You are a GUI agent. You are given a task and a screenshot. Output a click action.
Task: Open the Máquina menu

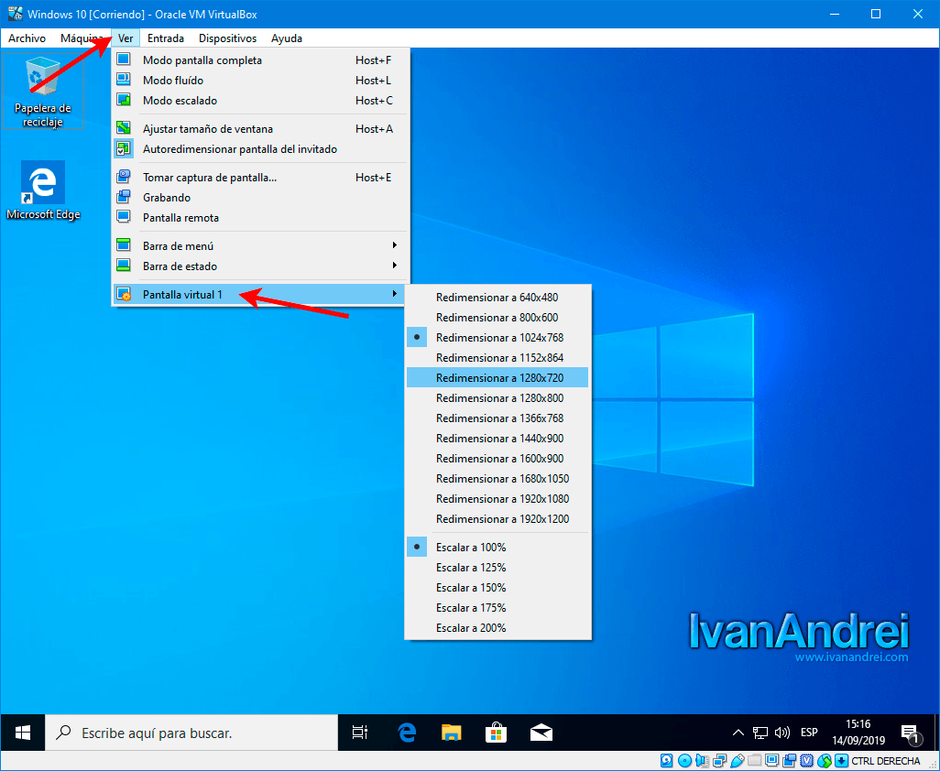pyautogui.click(x=82, y=38)
